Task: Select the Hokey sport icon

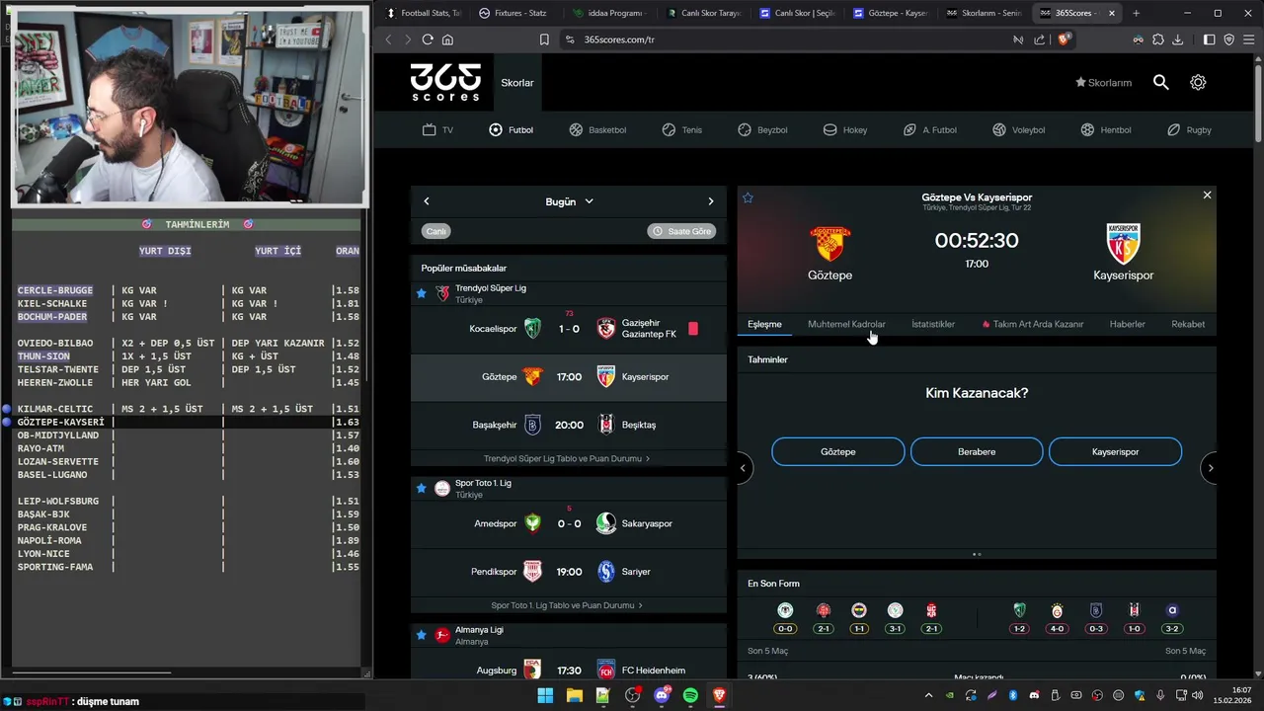Action: click(x=830, y=129)
